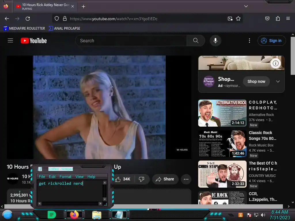Like the video with thumbs up 34K
The height and width of the screenshot is (221, 295).
click(123, 179)
